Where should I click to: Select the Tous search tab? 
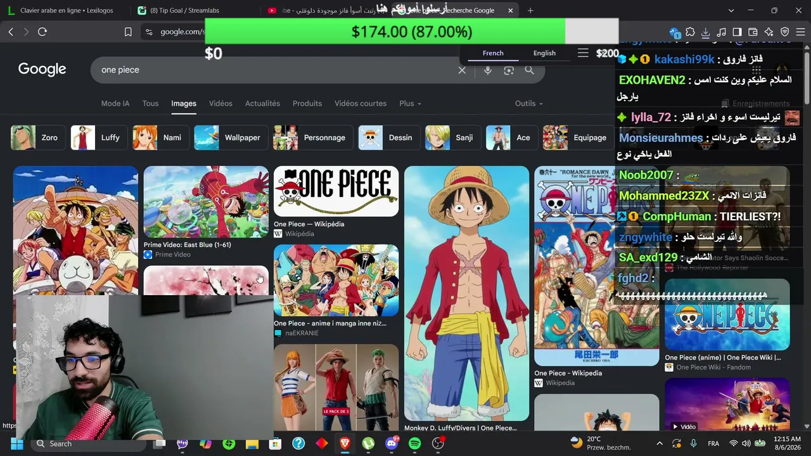[150, 103]
